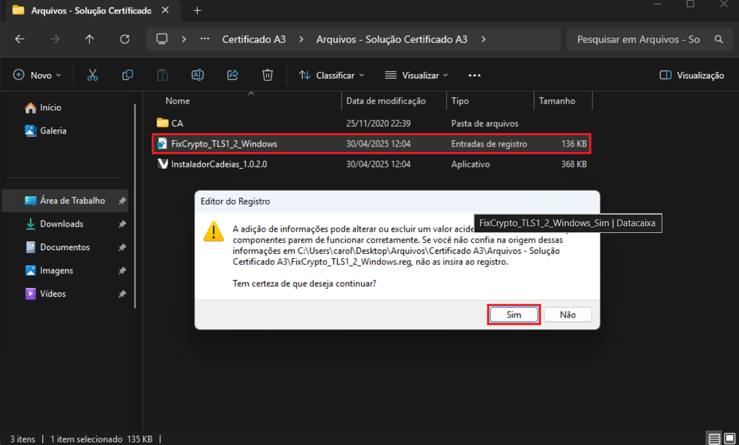Cancel registry change with Não button
739x445 pixels.
point(568,314)
